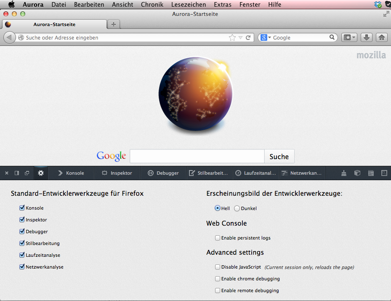The image size is (391, 301).
Task: Open the Google search engine dropdown
Action: (266, 37)
